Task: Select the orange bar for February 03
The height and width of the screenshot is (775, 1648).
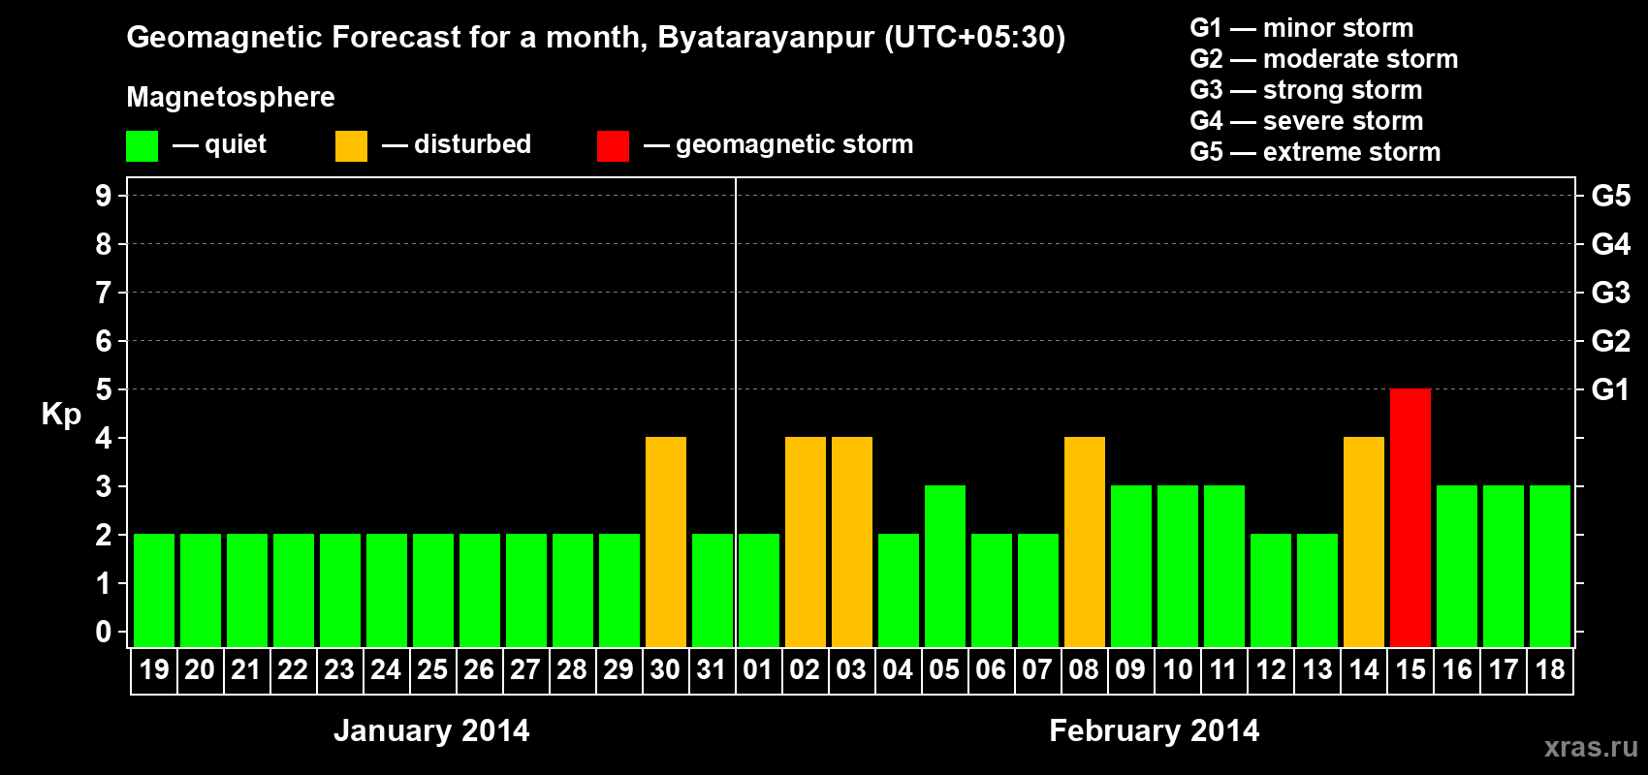Action: tap(852, 542)
